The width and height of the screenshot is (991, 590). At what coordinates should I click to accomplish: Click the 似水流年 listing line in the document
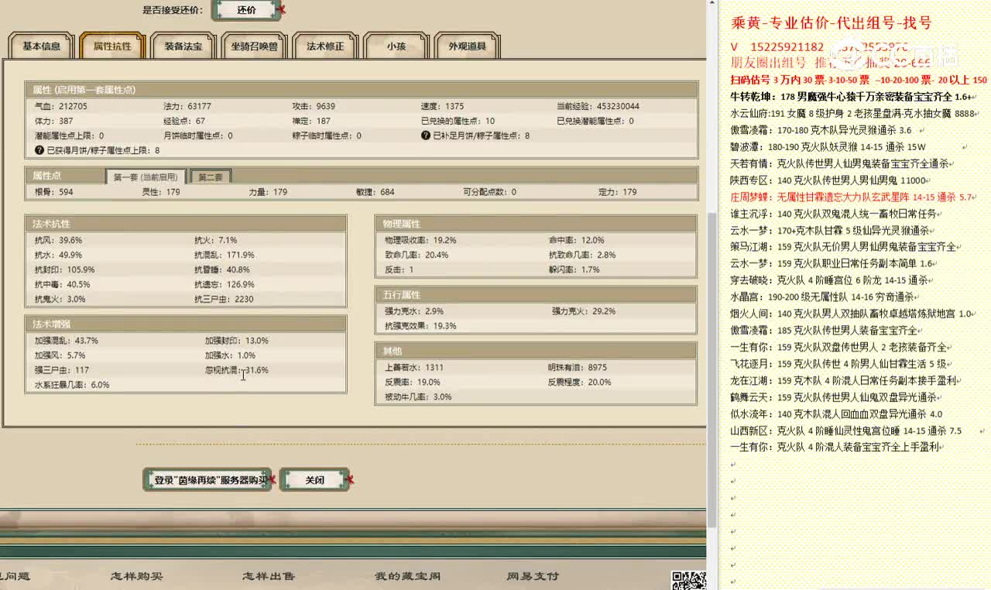point(836,414)
